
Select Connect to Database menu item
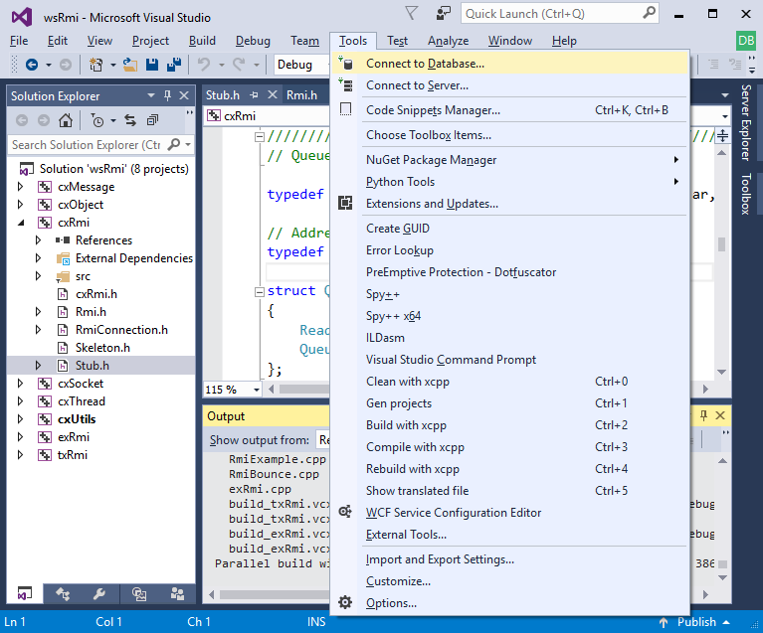[x=510, y=64]
